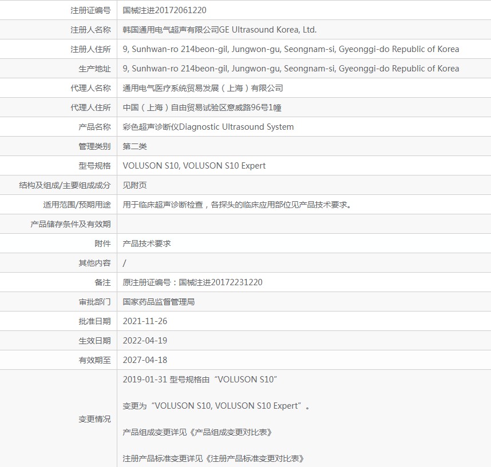Select the 注册人住所 address value
This screenshot has height=467, width=491.
click(x=291, y=49)
